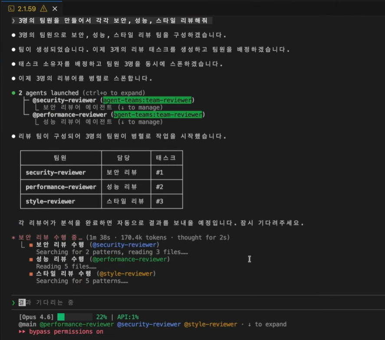Click the green @performance-reviewer task label
The image size is (385, 340).
pos(130,259)
